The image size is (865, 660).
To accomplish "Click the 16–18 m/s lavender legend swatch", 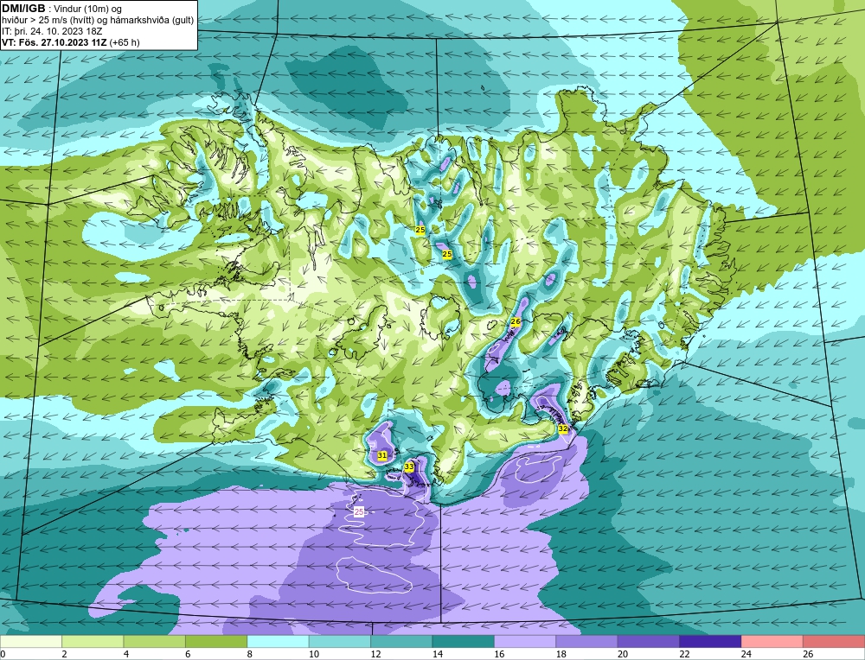I will click(525, 641).
